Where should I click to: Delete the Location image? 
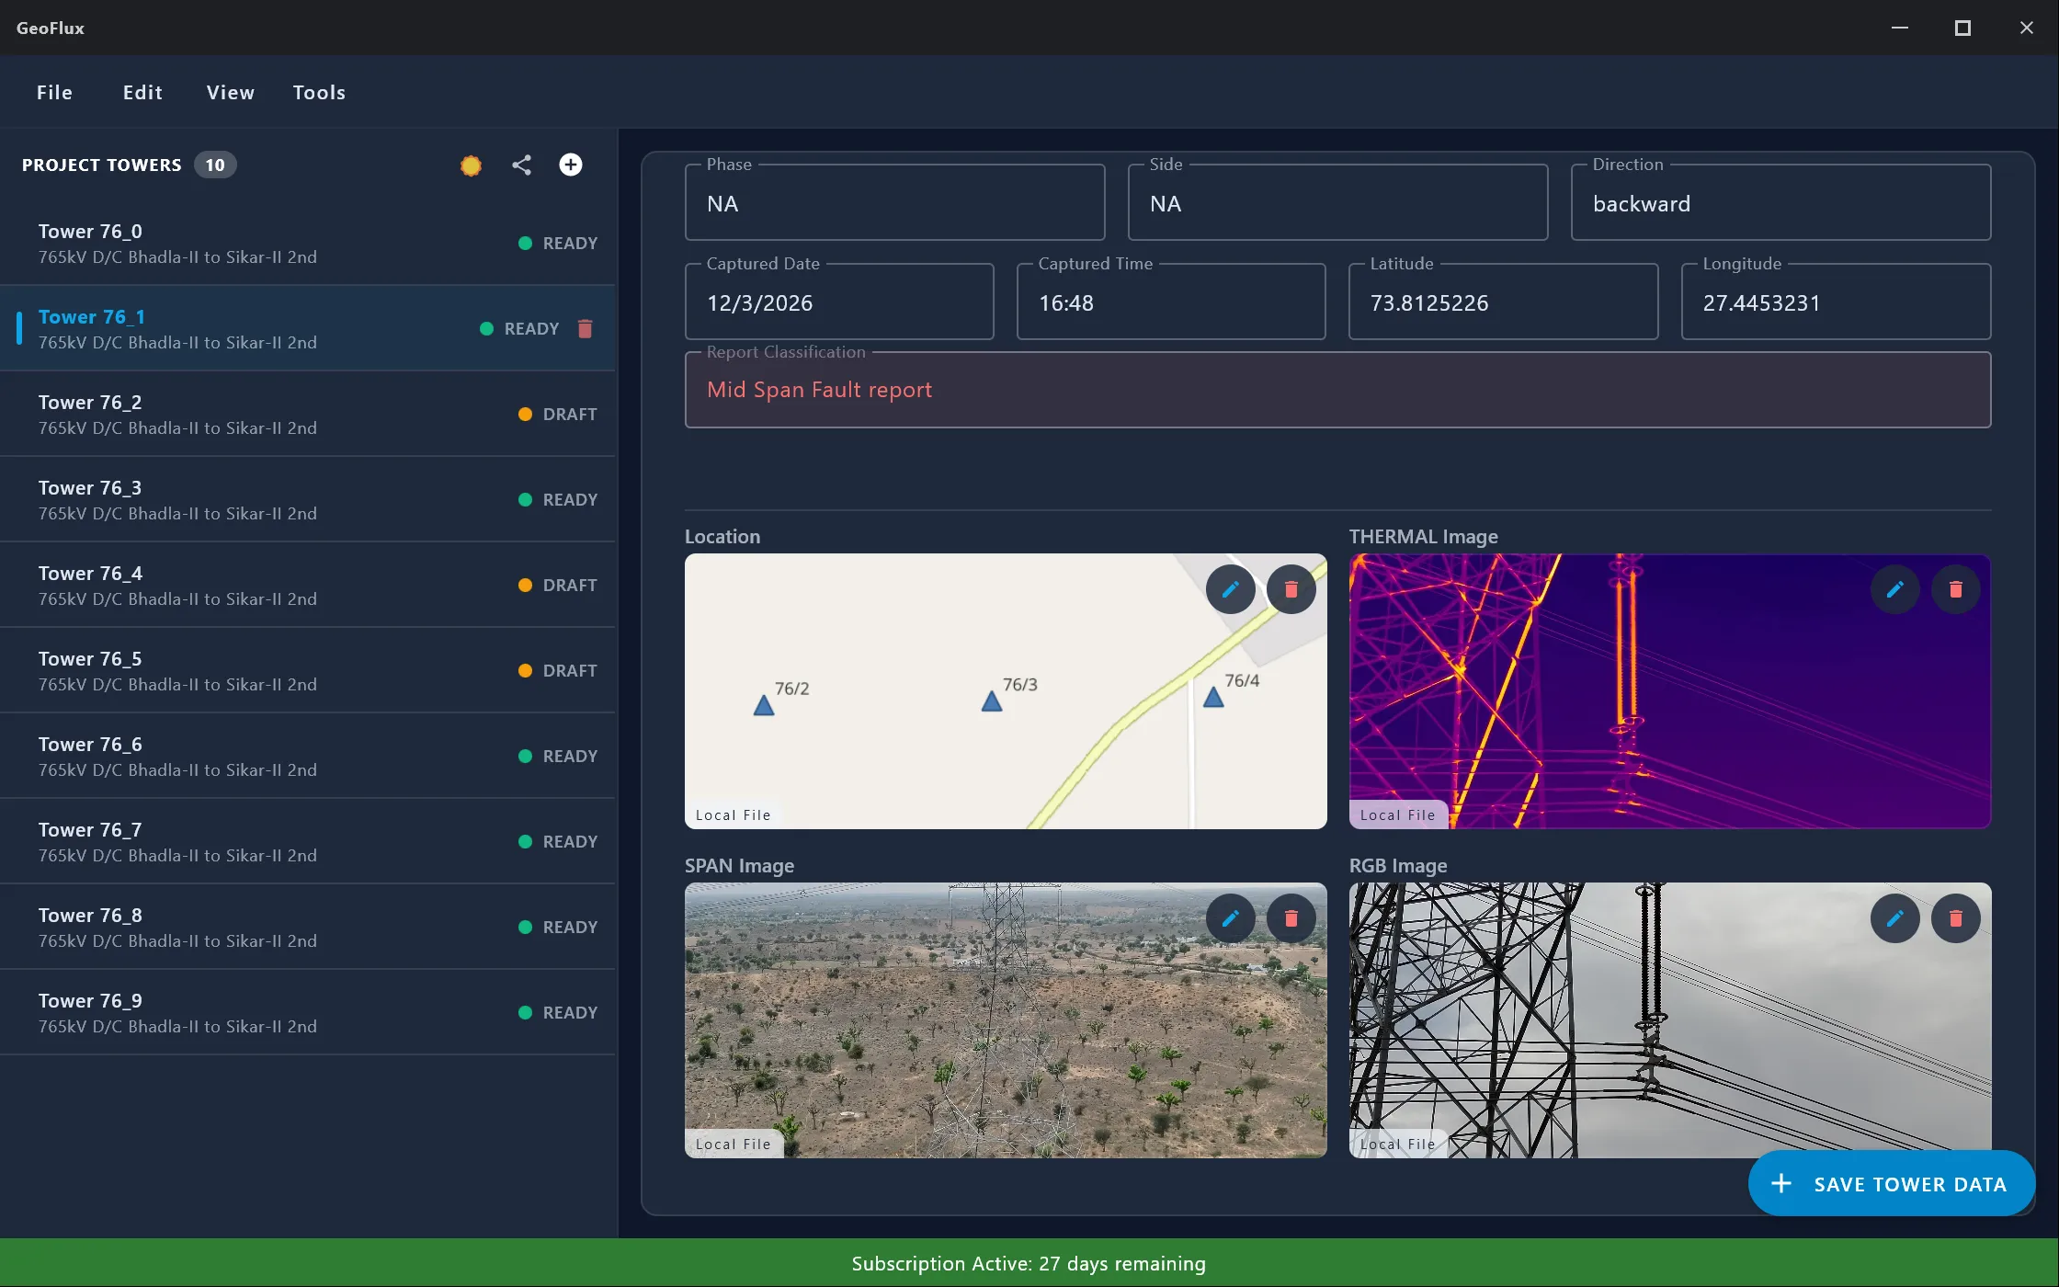(x=1291, y=589)
